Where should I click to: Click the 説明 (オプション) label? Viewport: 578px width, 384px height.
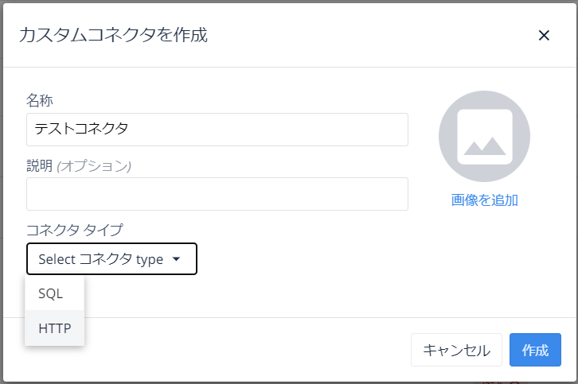click(x=79, y=165)
